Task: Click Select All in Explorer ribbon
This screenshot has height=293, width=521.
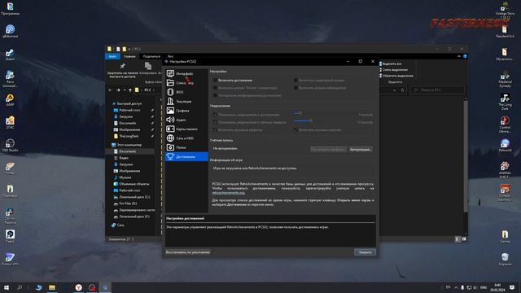Action: [x=391, y=63]
